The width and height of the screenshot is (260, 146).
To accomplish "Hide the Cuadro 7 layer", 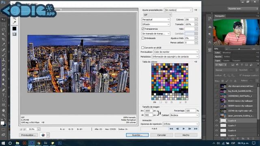I will pos(217,126).
